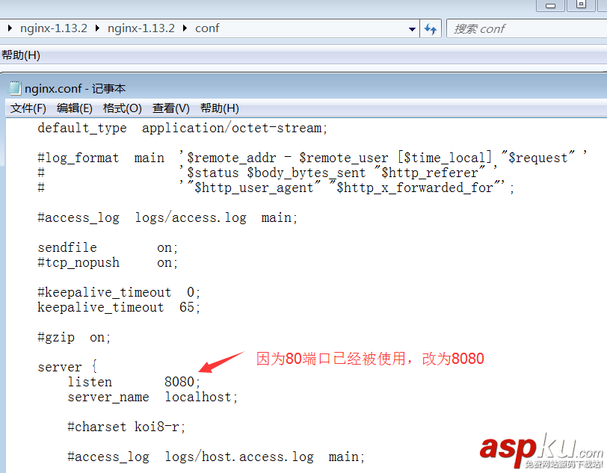
Task: Click the 'server {' line
Action: 67,367
